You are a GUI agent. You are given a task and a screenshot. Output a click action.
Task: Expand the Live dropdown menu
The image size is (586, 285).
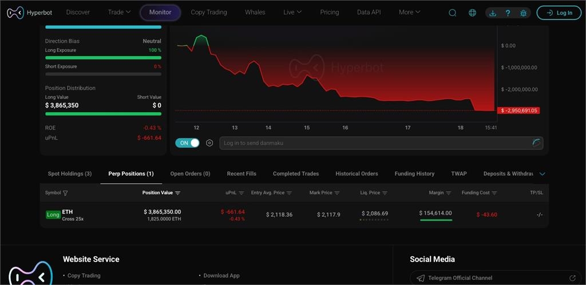[x=292, y=13]
